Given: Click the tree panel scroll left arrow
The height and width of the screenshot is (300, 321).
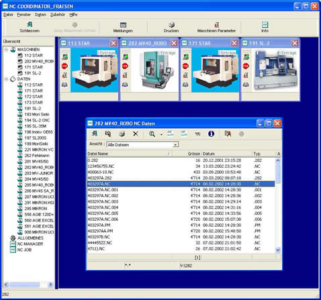Looking at the screenshot, I should [6, 285].
